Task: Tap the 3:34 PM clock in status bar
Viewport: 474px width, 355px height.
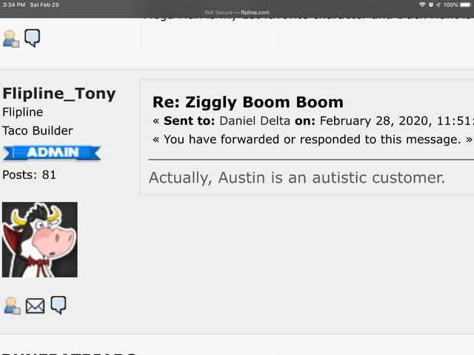Action: [14, 4]
